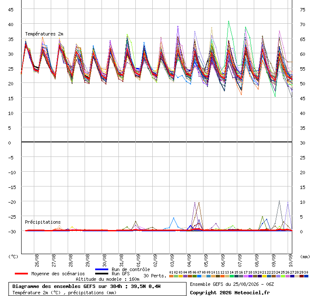Click the brown precipitation peak after 04/09

(199, 203)
